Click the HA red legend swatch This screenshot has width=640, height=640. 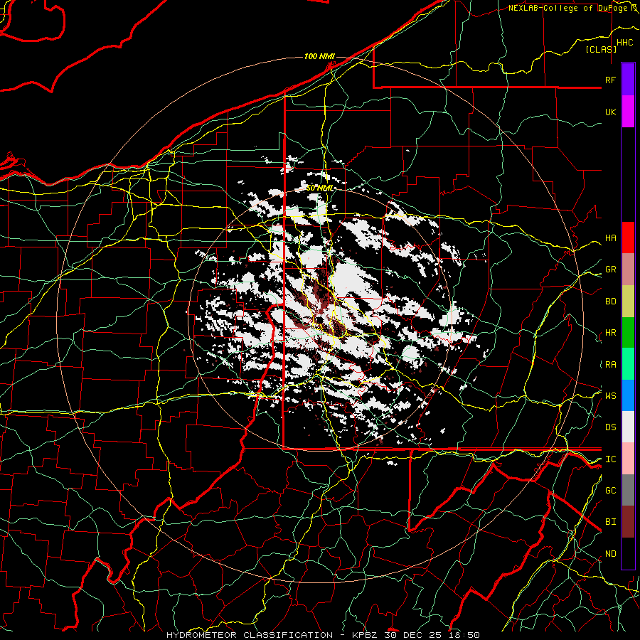click(628, 238)
